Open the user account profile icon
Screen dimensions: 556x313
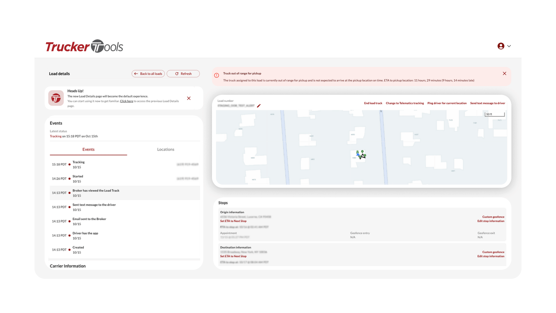coord(501,46)
